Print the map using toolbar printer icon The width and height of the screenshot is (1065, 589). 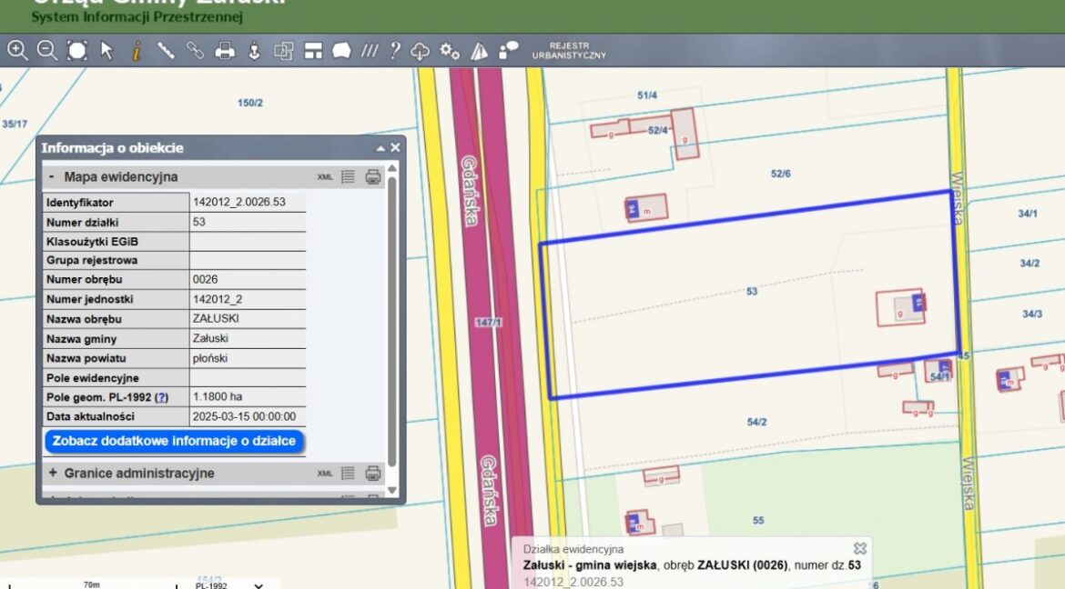point(225,51)
